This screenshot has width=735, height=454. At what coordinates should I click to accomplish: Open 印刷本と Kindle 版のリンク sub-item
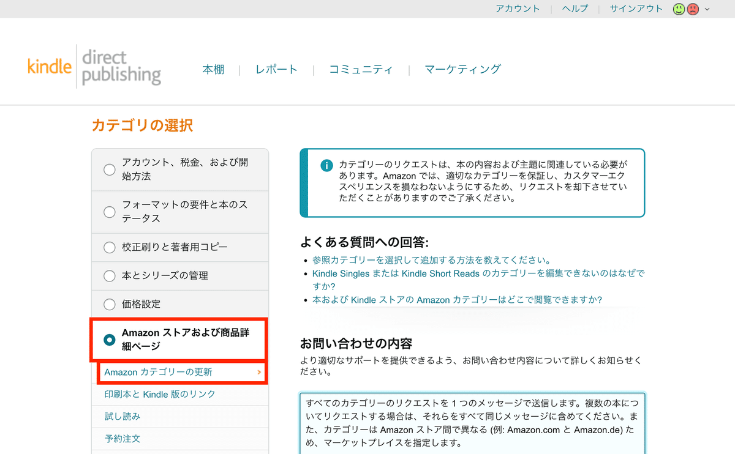(x=160, y=395)
